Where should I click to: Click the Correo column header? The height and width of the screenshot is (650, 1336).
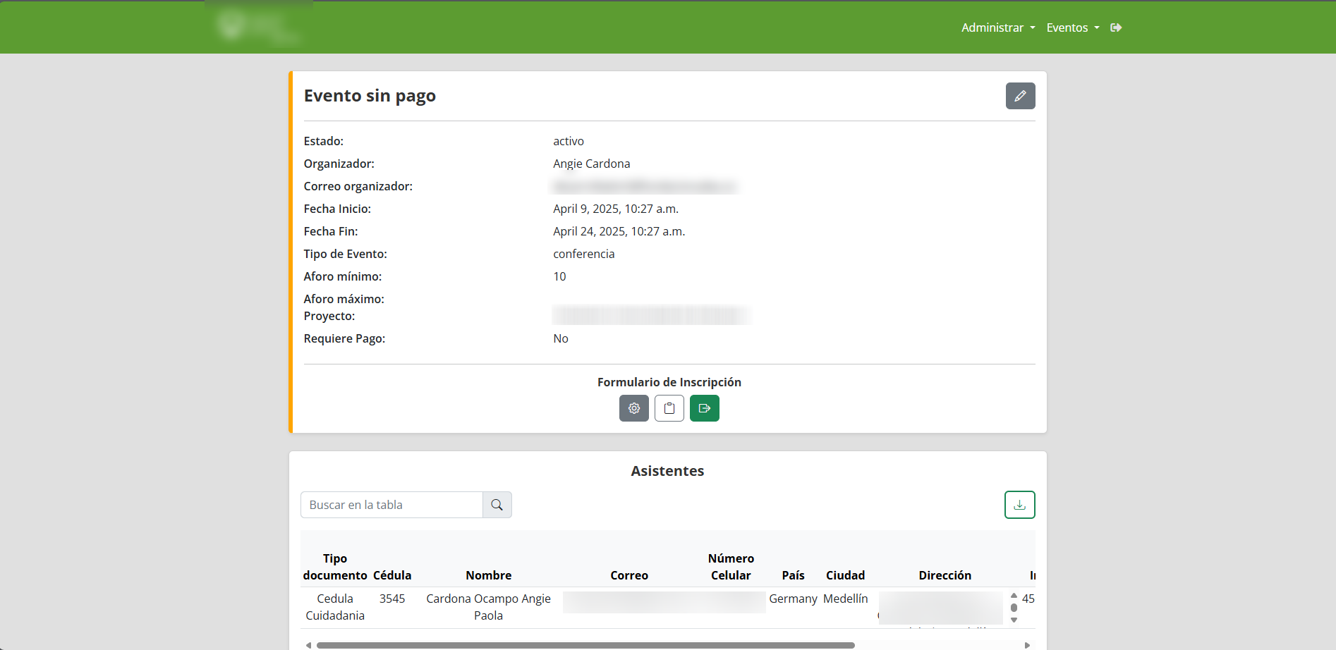(x=628, y=575)
